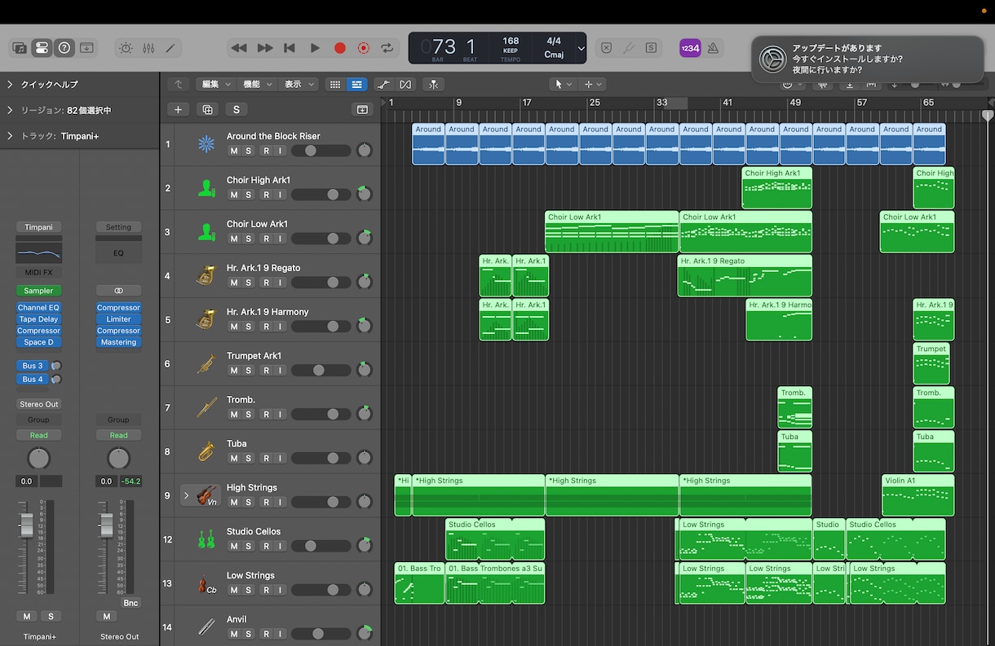Open the Tape Delay plugin
Viewport: 995px width, 646px height.
[x=39, y=319]
